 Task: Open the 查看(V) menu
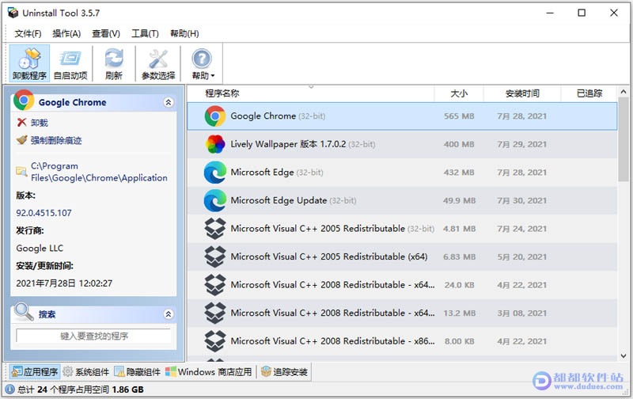(x=106, y=33)
